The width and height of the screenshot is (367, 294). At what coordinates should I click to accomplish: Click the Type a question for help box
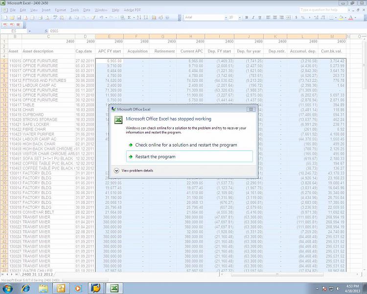point(323,10)
